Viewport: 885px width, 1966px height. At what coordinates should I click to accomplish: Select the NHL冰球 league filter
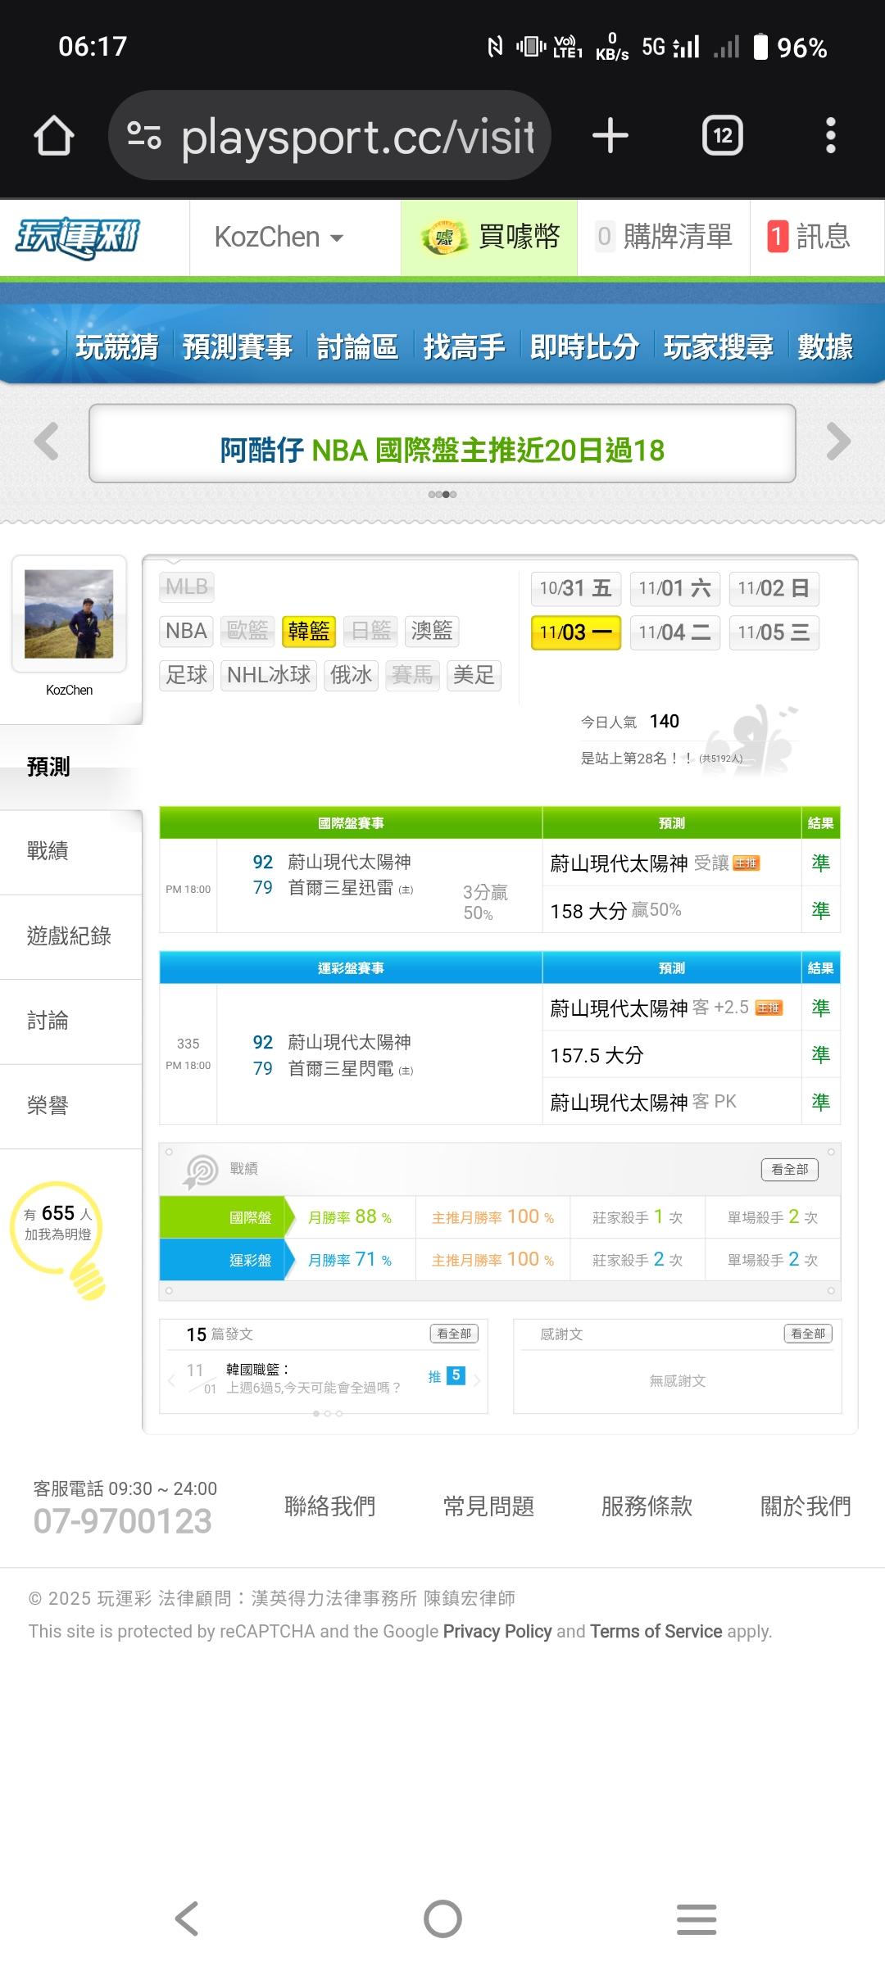269,675
